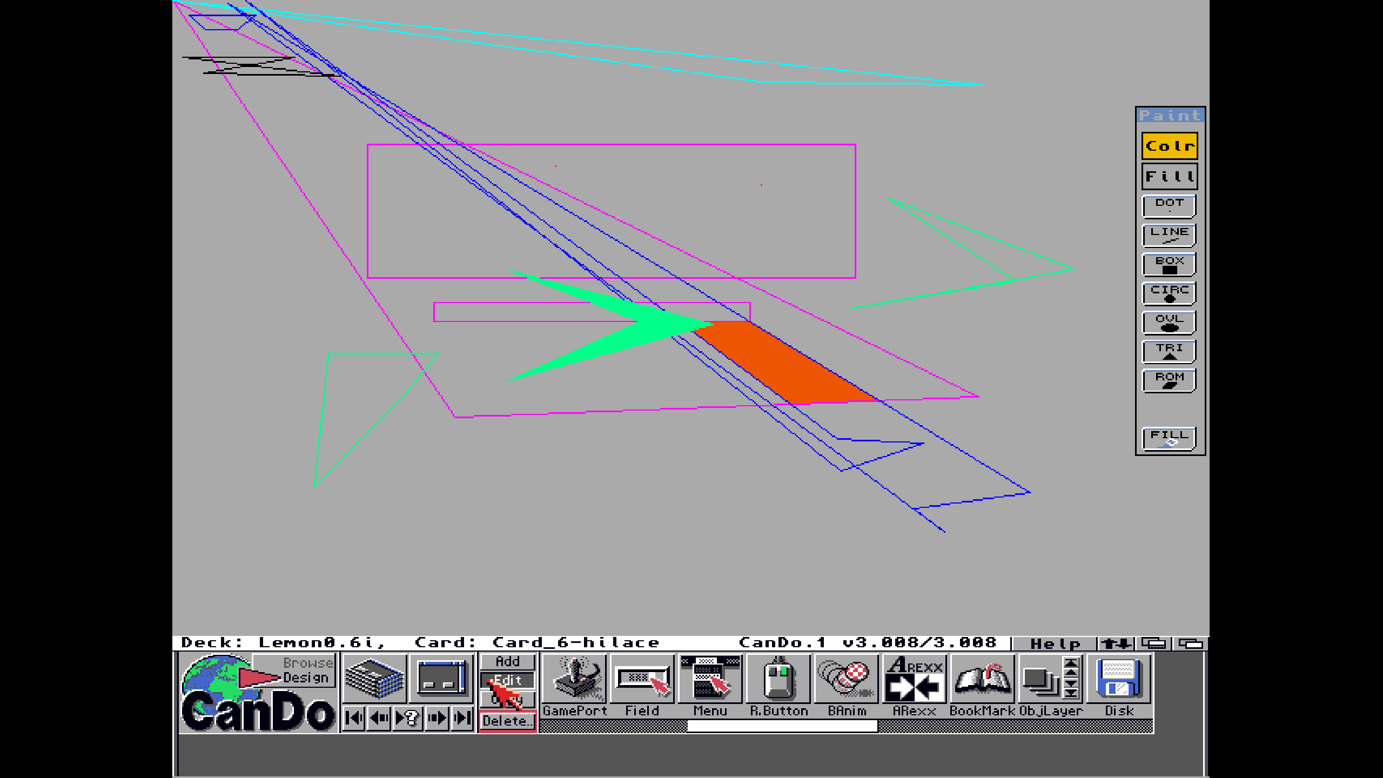1383x778 pixels.
Task: Click the Delete button
Action: [507, 721]
